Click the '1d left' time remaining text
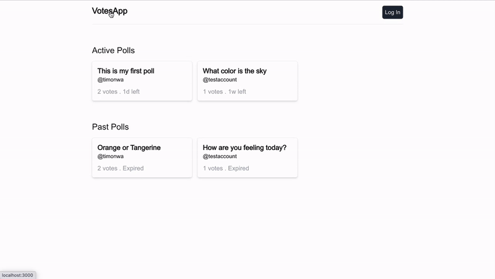Image resolution: width=495 pixels, height=279 pixels. [x=131, y=91]
